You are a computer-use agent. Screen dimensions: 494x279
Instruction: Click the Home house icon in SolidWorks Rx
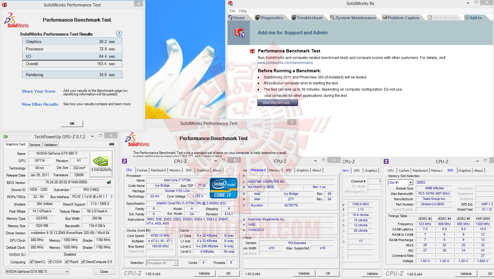tap(231, 17)
